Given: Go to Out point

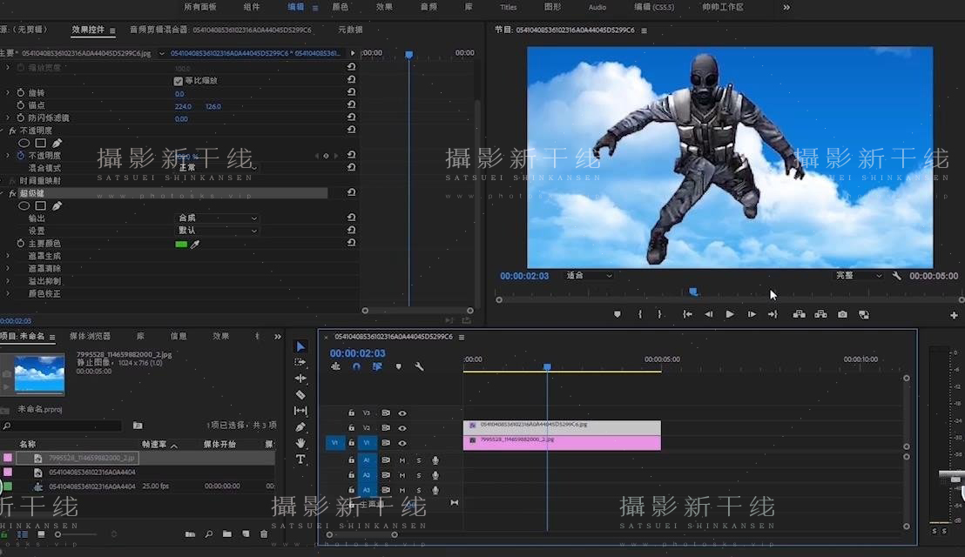Looking at the screenshot, I should (773, 314).
